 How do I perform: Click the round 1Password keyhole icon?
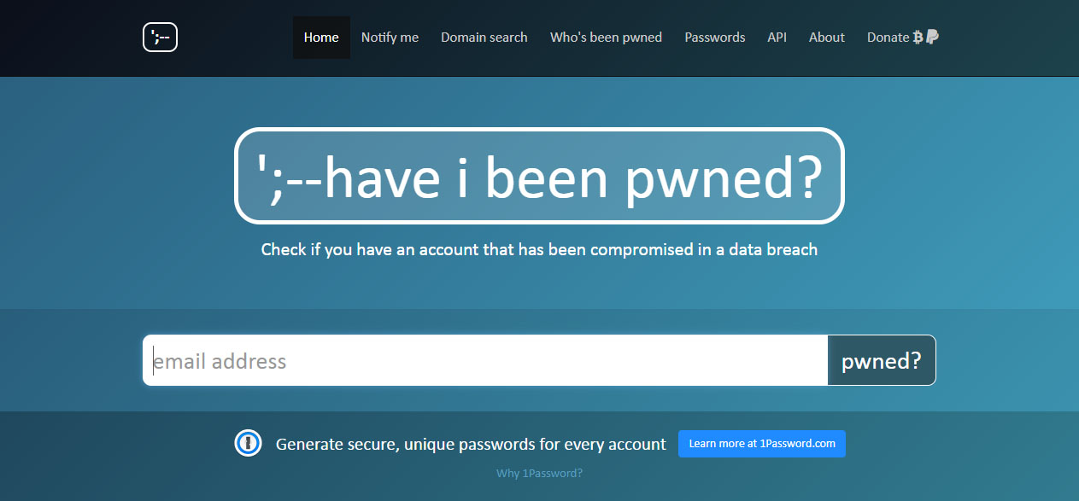point(248,443)
